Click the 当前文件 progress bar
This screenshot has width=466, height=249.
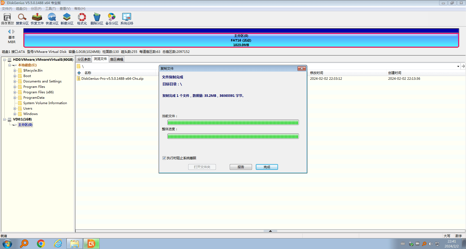(x=233, y=123)
